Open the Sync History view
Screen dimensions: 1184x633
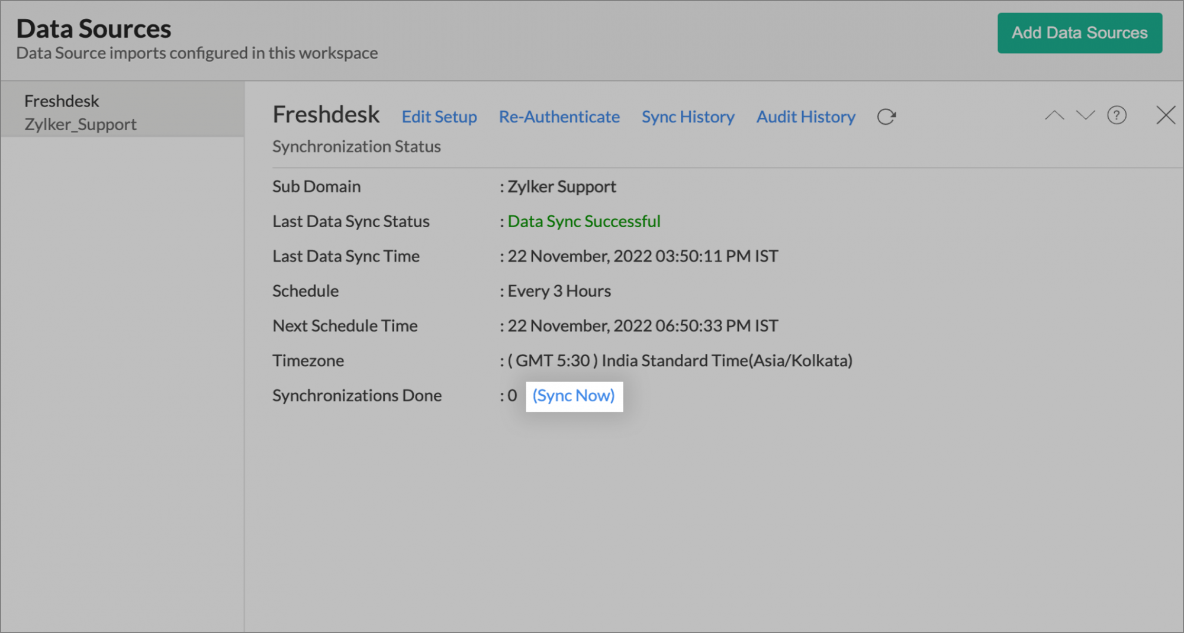pyautogui.click(x=687, y=117)
